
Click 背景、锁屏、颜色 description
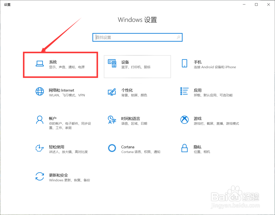point(134,95)
